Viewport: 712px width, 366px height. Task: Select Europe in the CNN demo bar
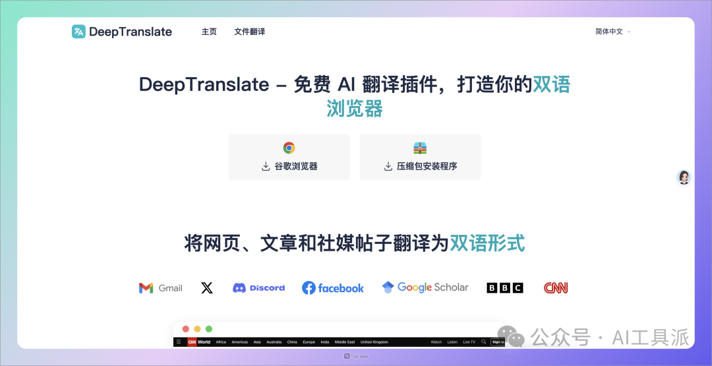tap(309, 342)
